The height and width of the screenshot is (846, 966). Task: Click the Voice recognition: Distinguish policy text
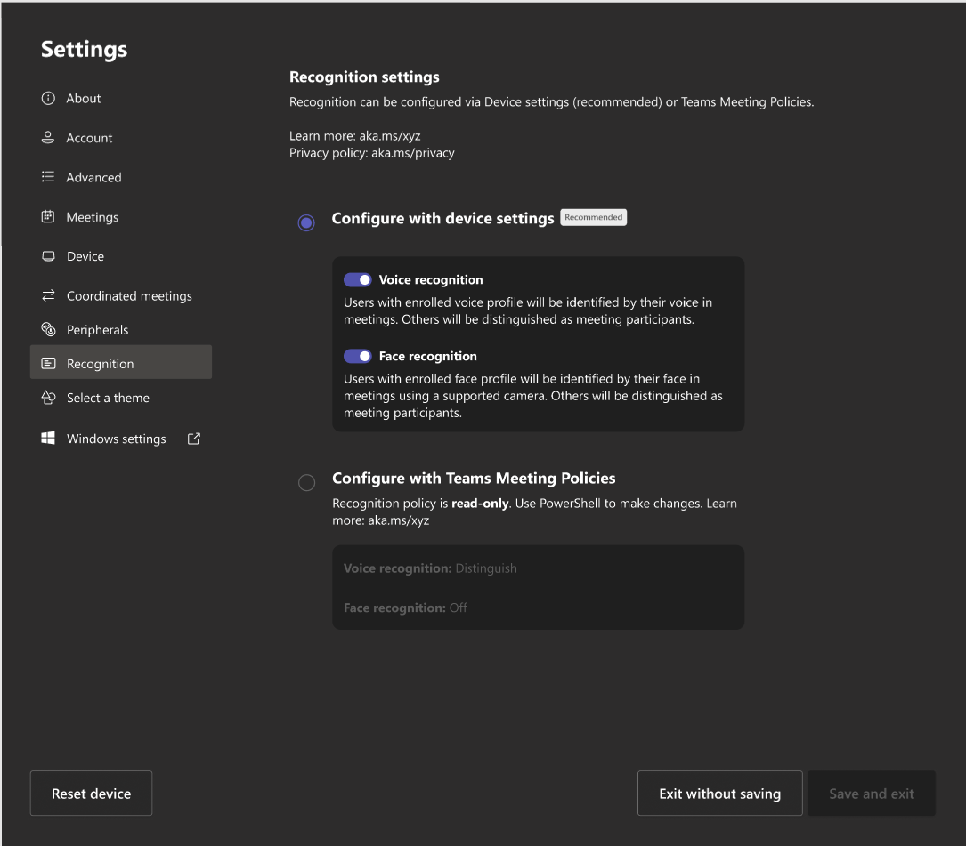tap(430, 568)
